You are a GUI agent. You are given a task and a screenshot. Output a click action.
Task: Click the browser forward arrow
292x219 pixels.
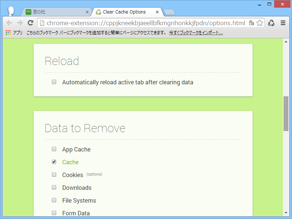pos(20,23)
